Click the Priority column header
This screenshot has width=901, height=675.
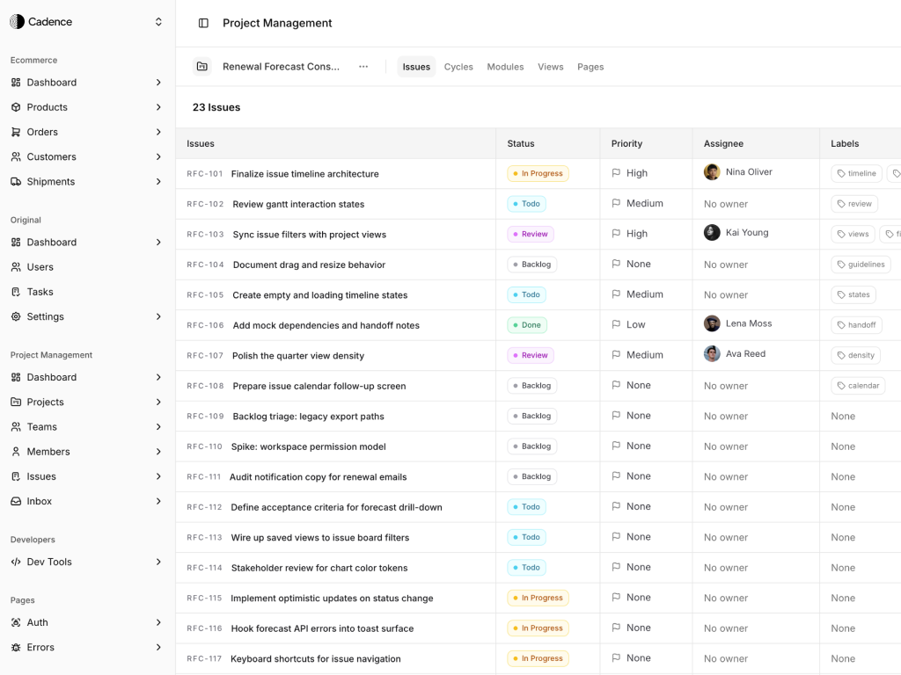point(626,143)
